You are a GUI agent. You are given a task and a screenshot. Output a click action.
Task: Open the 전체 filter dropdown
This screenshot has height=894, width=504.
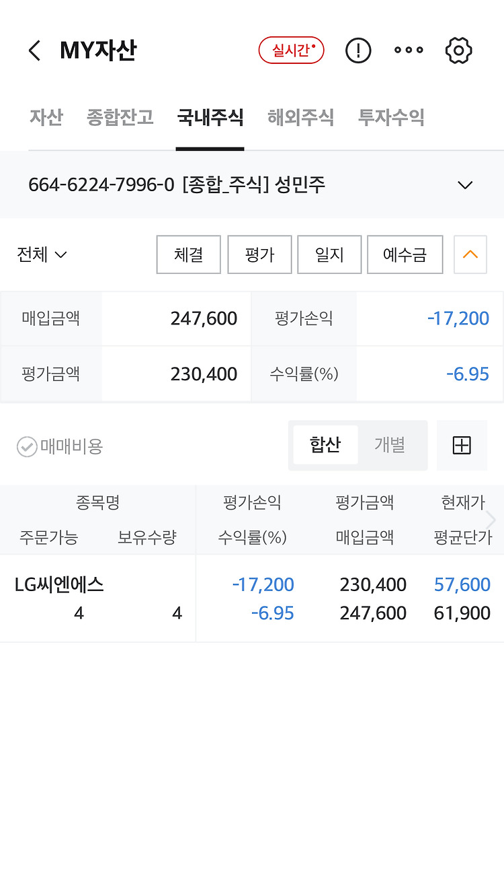tap(42, 254)
